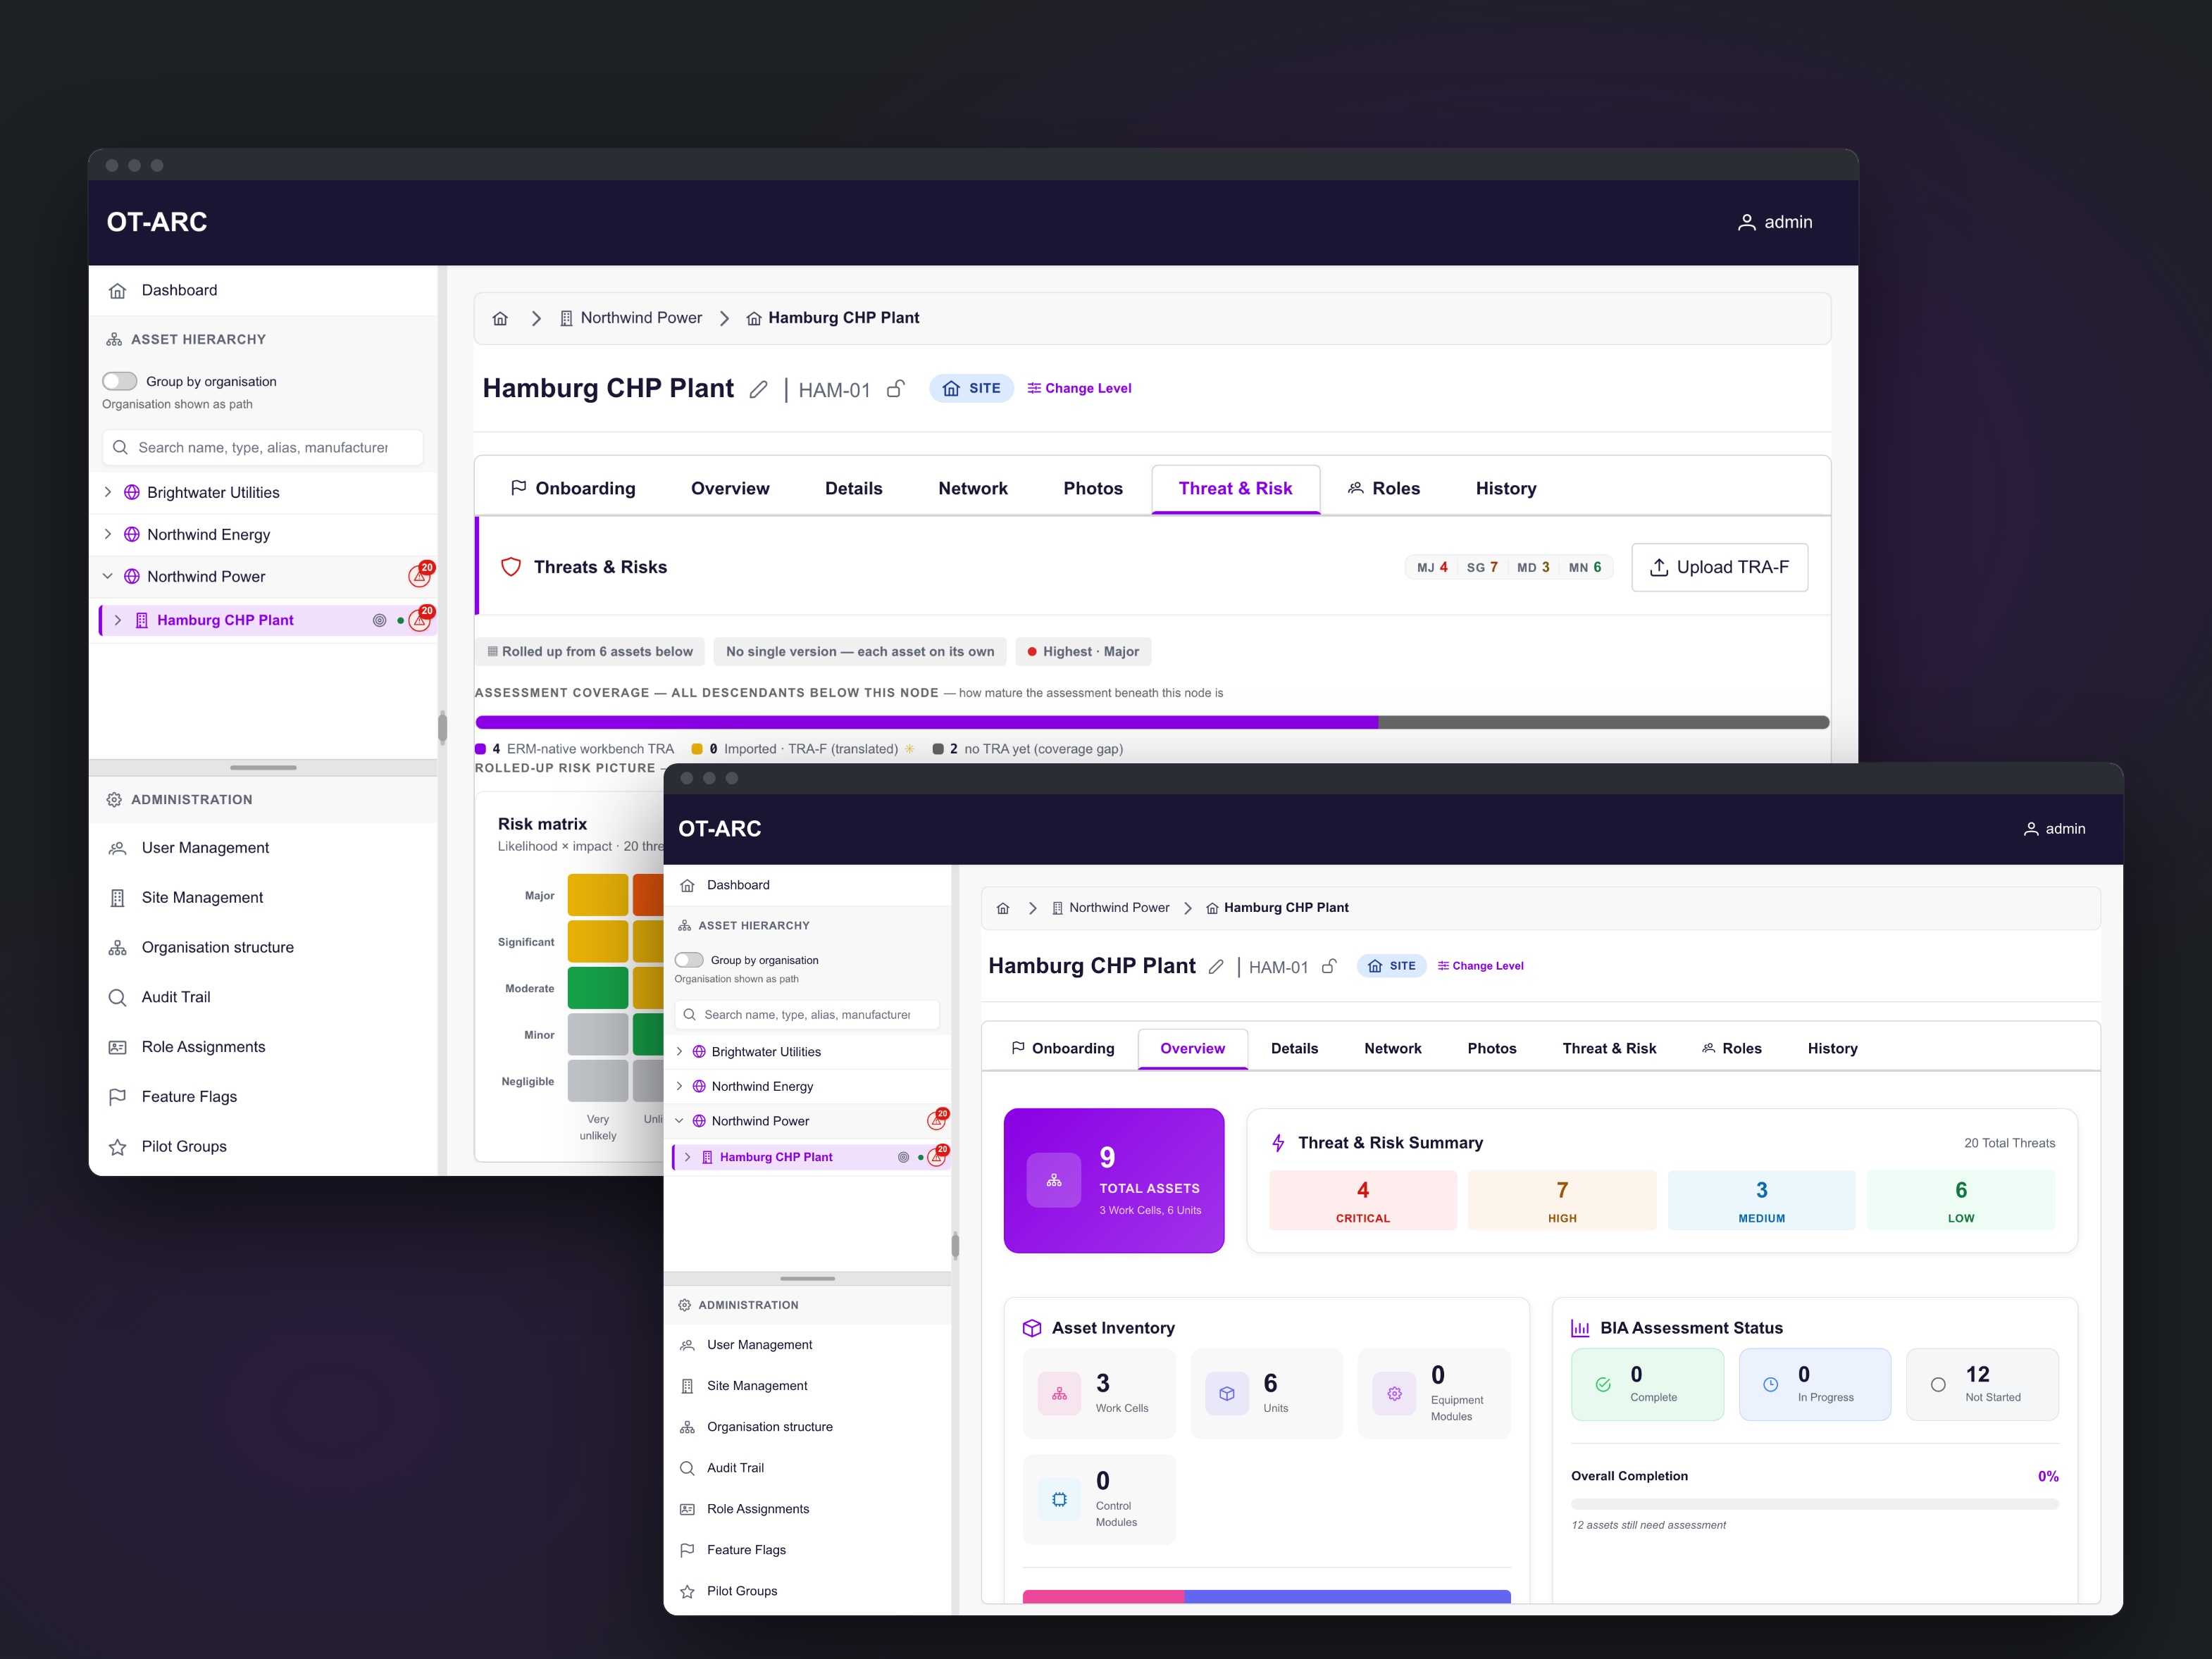The width and height of the screenshot is (2212, 1659).
Task: Toggle Group by organisation switch in back window
Action: click(120, 381)
